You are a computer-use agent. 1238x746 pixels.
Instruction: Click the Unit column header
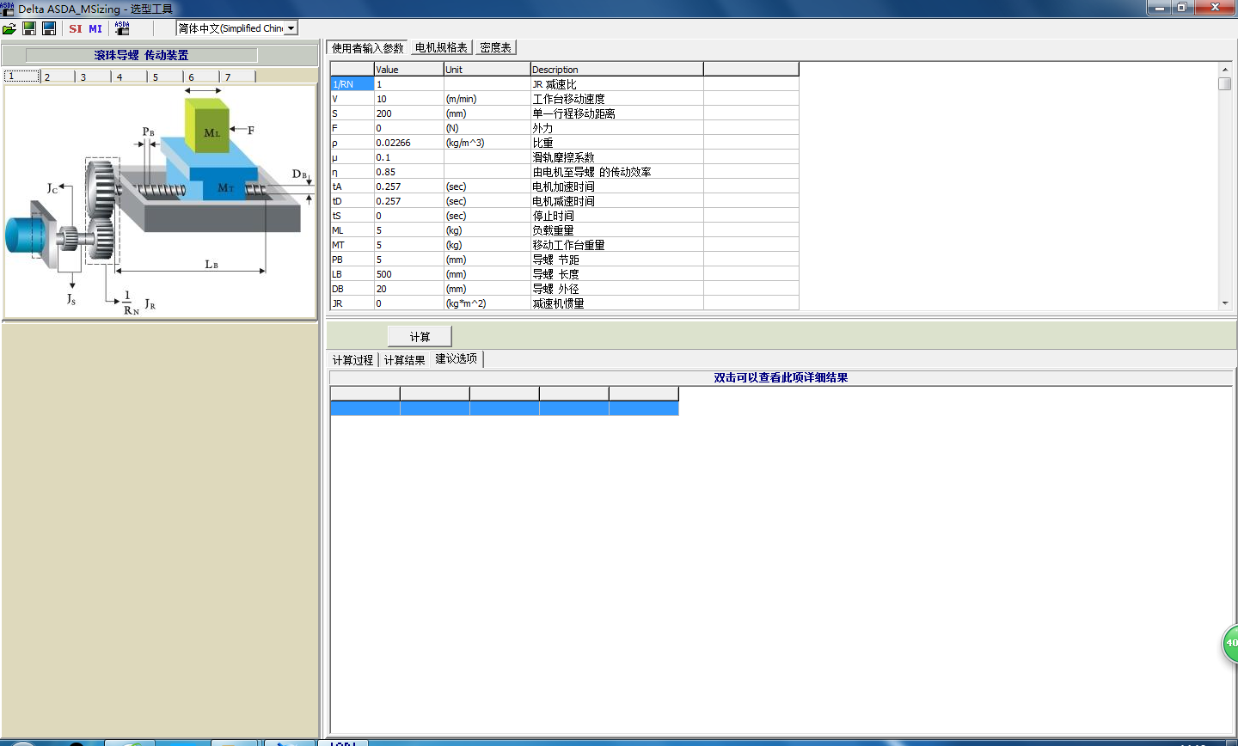[487, 70]
